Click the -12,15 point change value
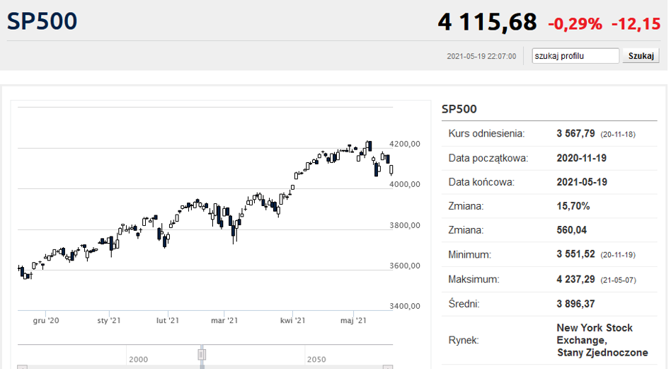Screen dimensions: 671x369 tap(636, 24)
